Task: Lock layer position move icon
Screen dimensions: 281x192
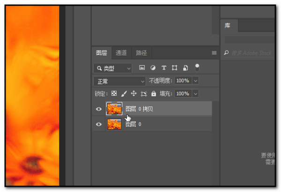Action: (133, 93)
